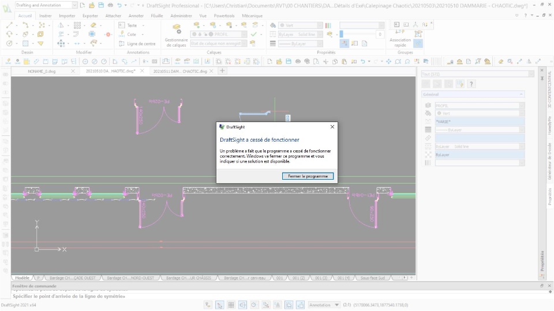The width and height of the screenshot is (554, 311).
Task: Select the Circle tool in Dessin panel
Action: tap(10, 43)
